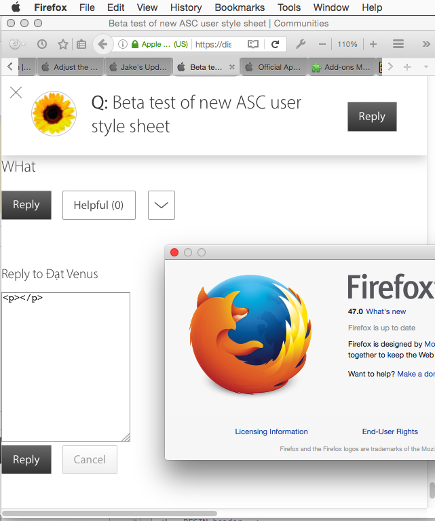Open the Tools menu
Viewport: 435px width, 521px height.
(289, 7)
